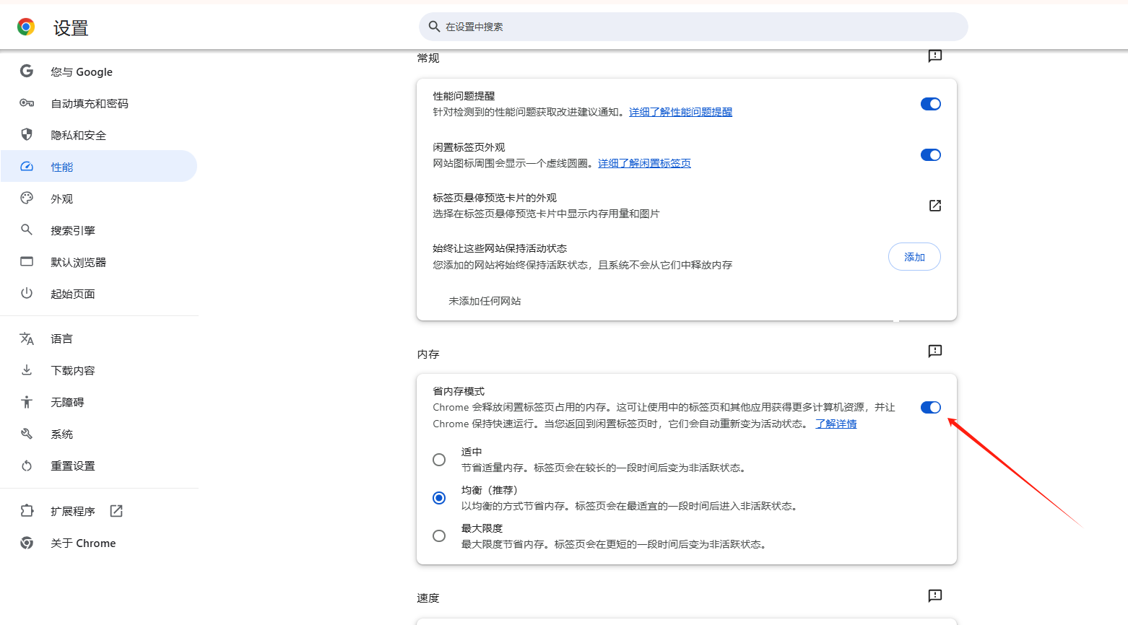1128x625 pixels.
Task: Click 添加 to add an always-active site
Action: click(x=914, y=257)
